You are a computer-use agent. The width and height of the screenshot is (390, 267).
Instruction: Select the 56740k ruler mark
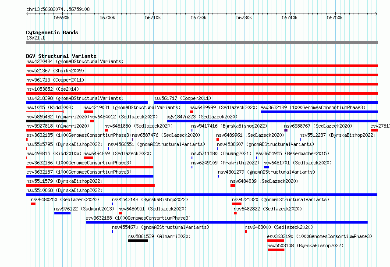click(x=290, y=18)
